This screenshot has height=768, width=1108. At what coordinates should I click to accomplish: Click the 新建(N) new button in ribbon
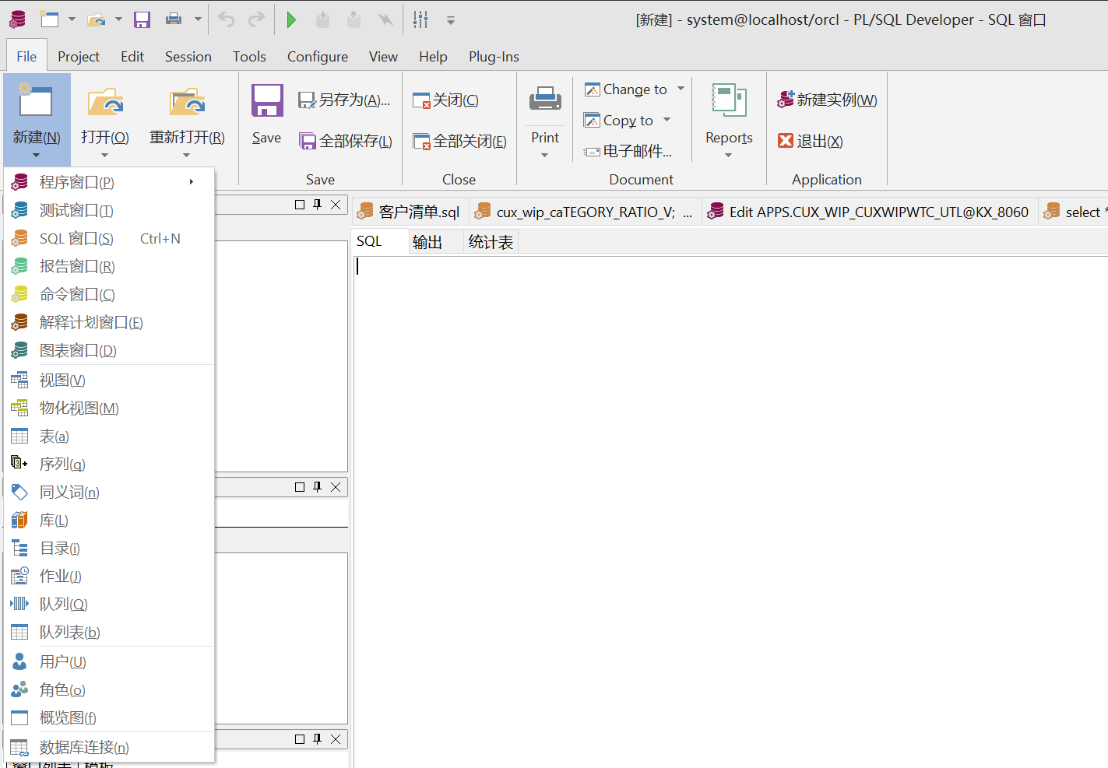(x=37, y=121)
